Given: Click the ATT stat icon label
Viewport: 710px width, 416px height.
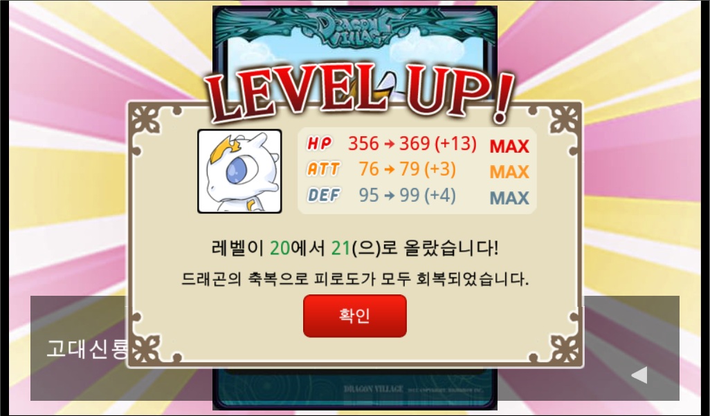Looking at the screenshot, I should 323,169.
